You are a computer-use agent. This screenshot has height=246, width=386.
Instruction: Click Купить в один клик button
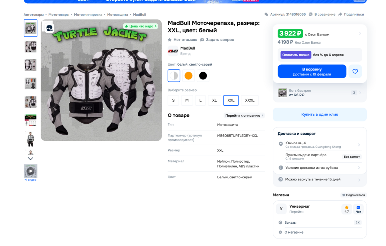coord(319,114)
